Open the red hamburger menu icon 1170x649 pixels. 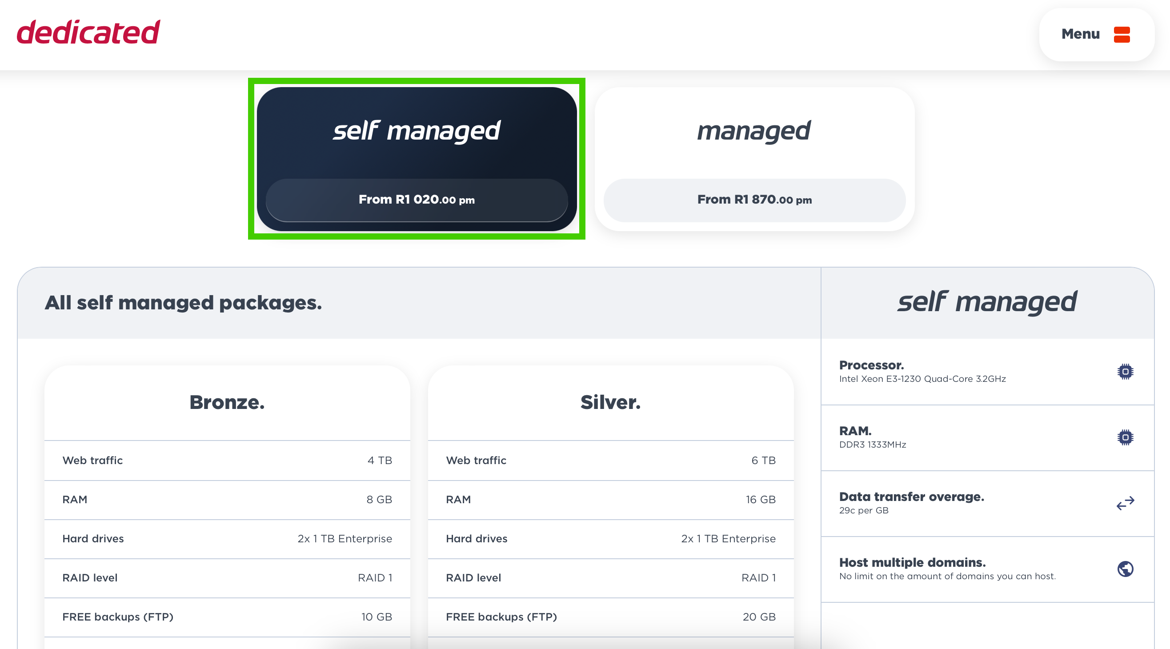[x=1122, y=35]
